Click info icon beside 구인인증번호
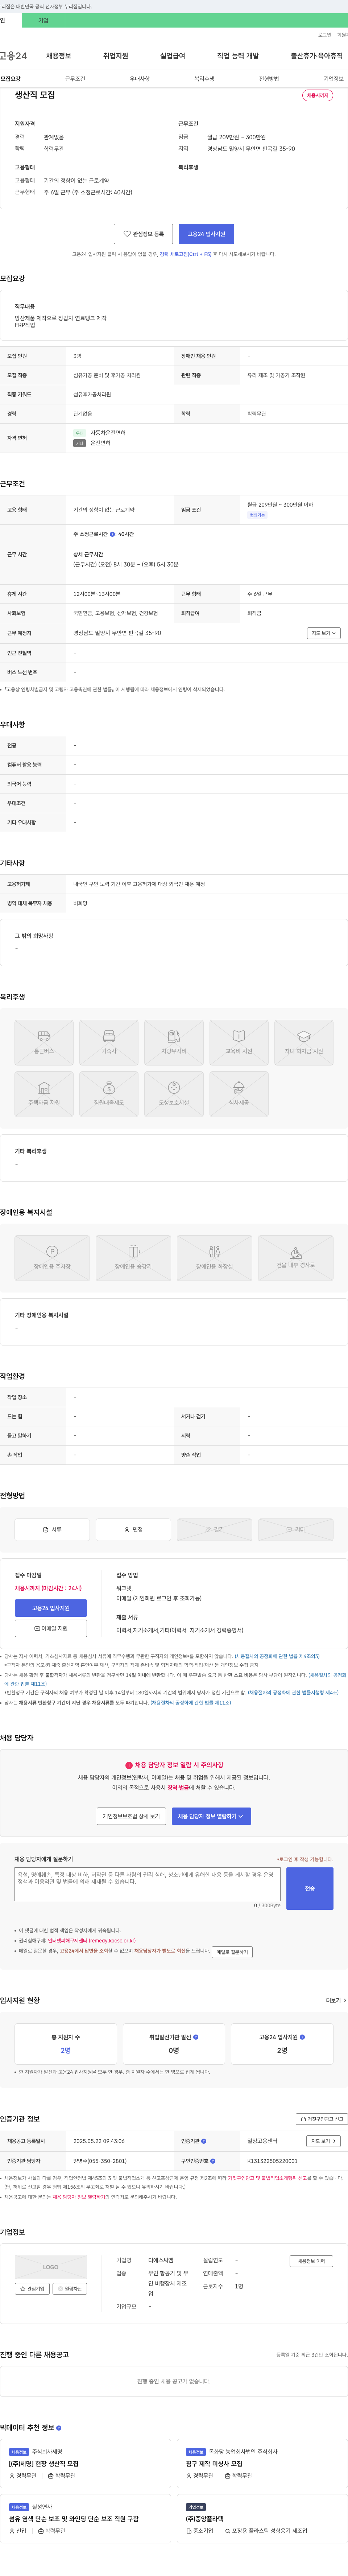 point(214,2161)
